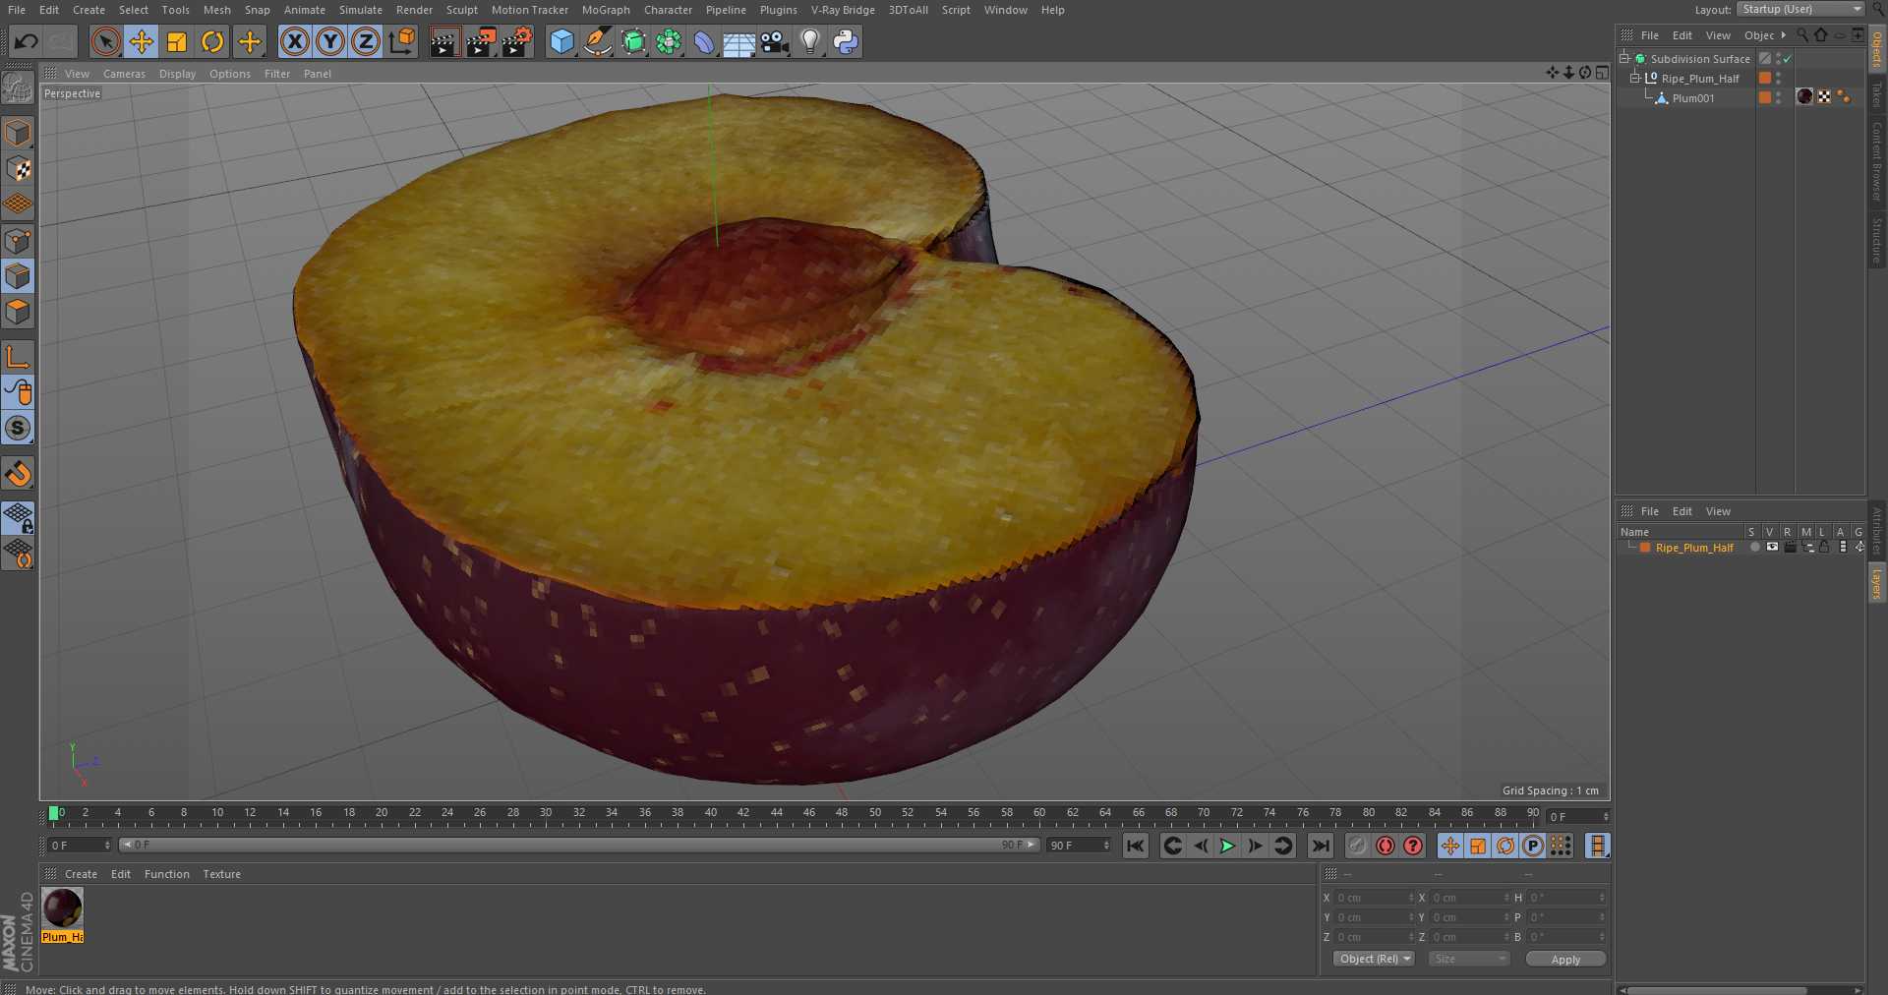
Task: Switch to Texture mode icon
Action: pyautogui.click(x=18, y=168)
